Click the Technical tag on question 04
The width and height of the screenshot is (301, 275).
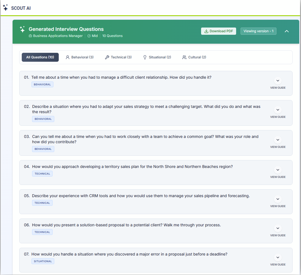42,174
